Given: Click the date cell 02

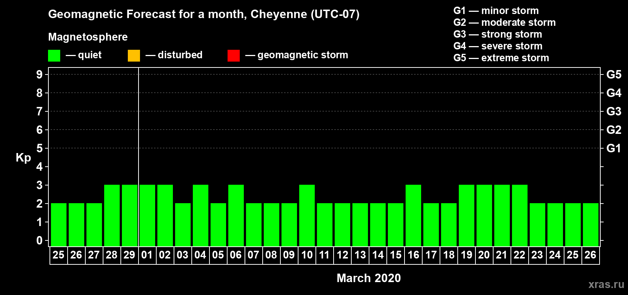Looking at the screenshot, I should coord(165,255).
